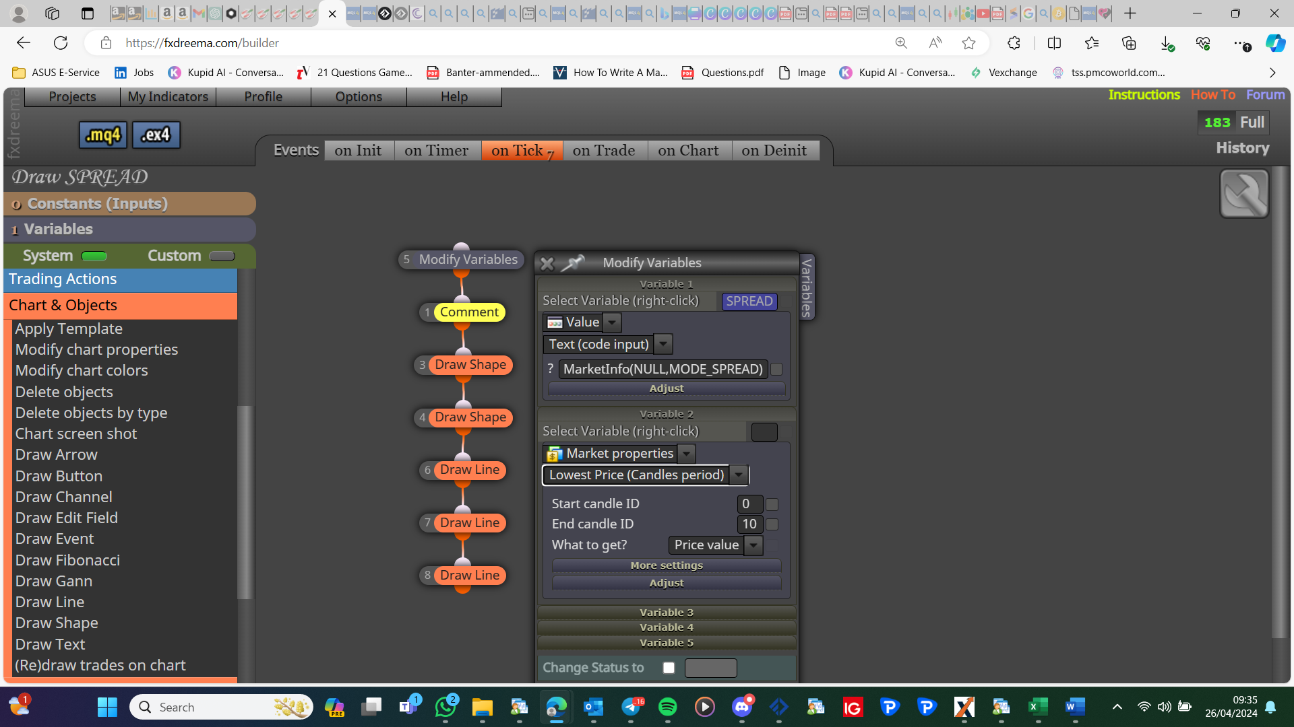This screenshot has width=1294, height=727.
Task: Expand Variable 3 section
Action: tap(667, 613)
